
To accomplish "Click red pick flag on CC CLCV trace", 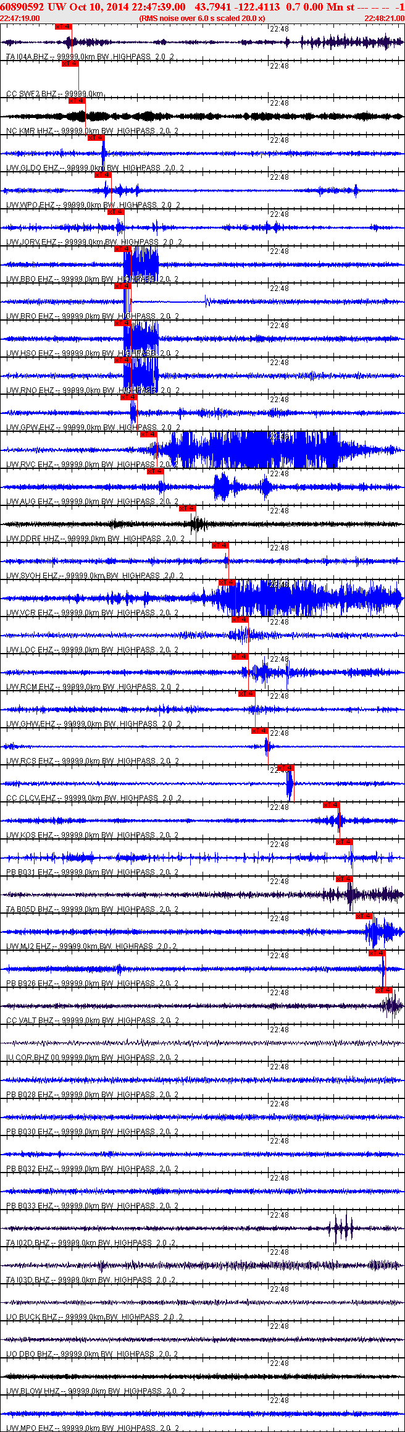I will tap(286, 768).
